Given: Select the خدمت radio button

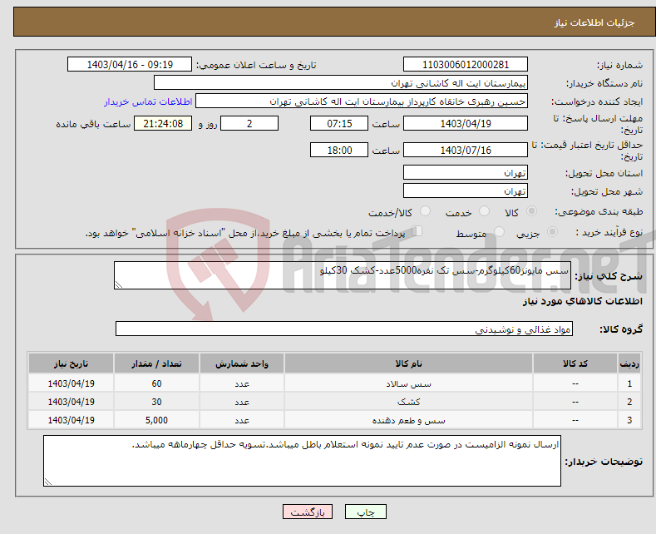Looking at the screenshot, I should coord(484,211).
